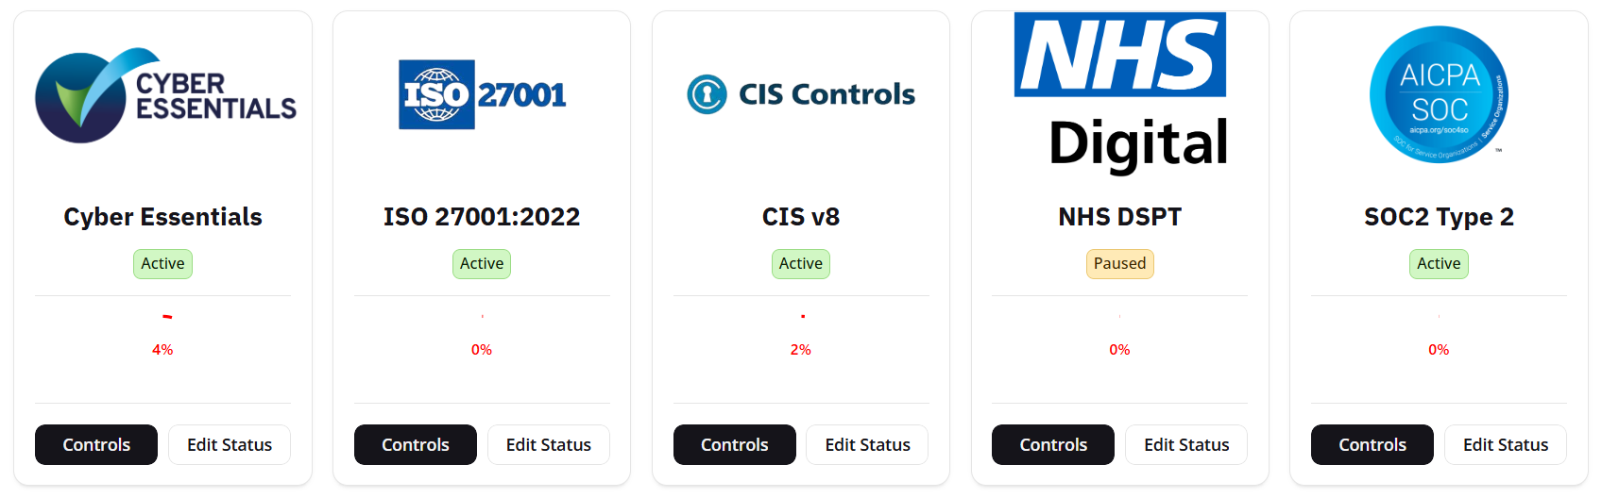Open Controls for CIS v8
Image resolution: width=1602 pixels, height=498 pixels.
click(734, 445)
